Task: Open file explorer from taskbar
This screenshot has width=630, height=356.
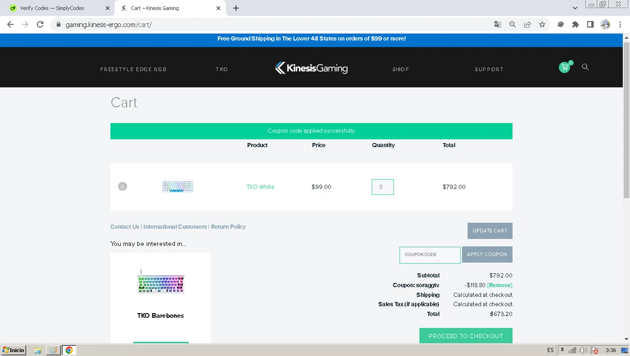Action: coord(37,350)
